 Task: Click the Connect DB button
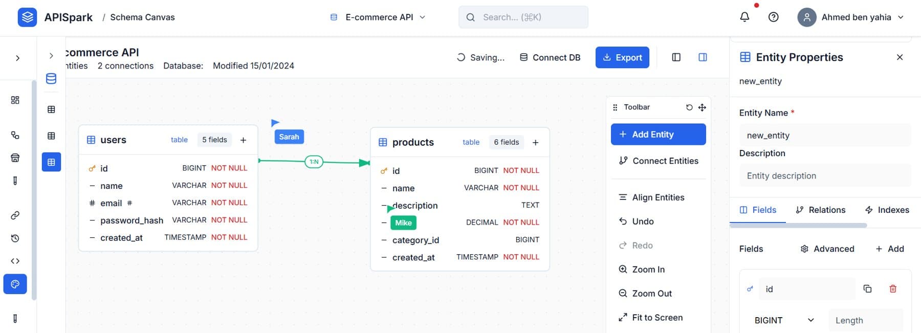(x=550, y=57)
